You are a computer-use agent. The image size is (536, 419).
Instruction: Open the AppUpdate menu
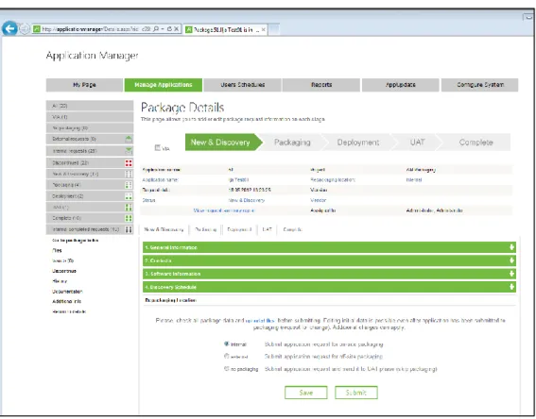coord(400,85)
